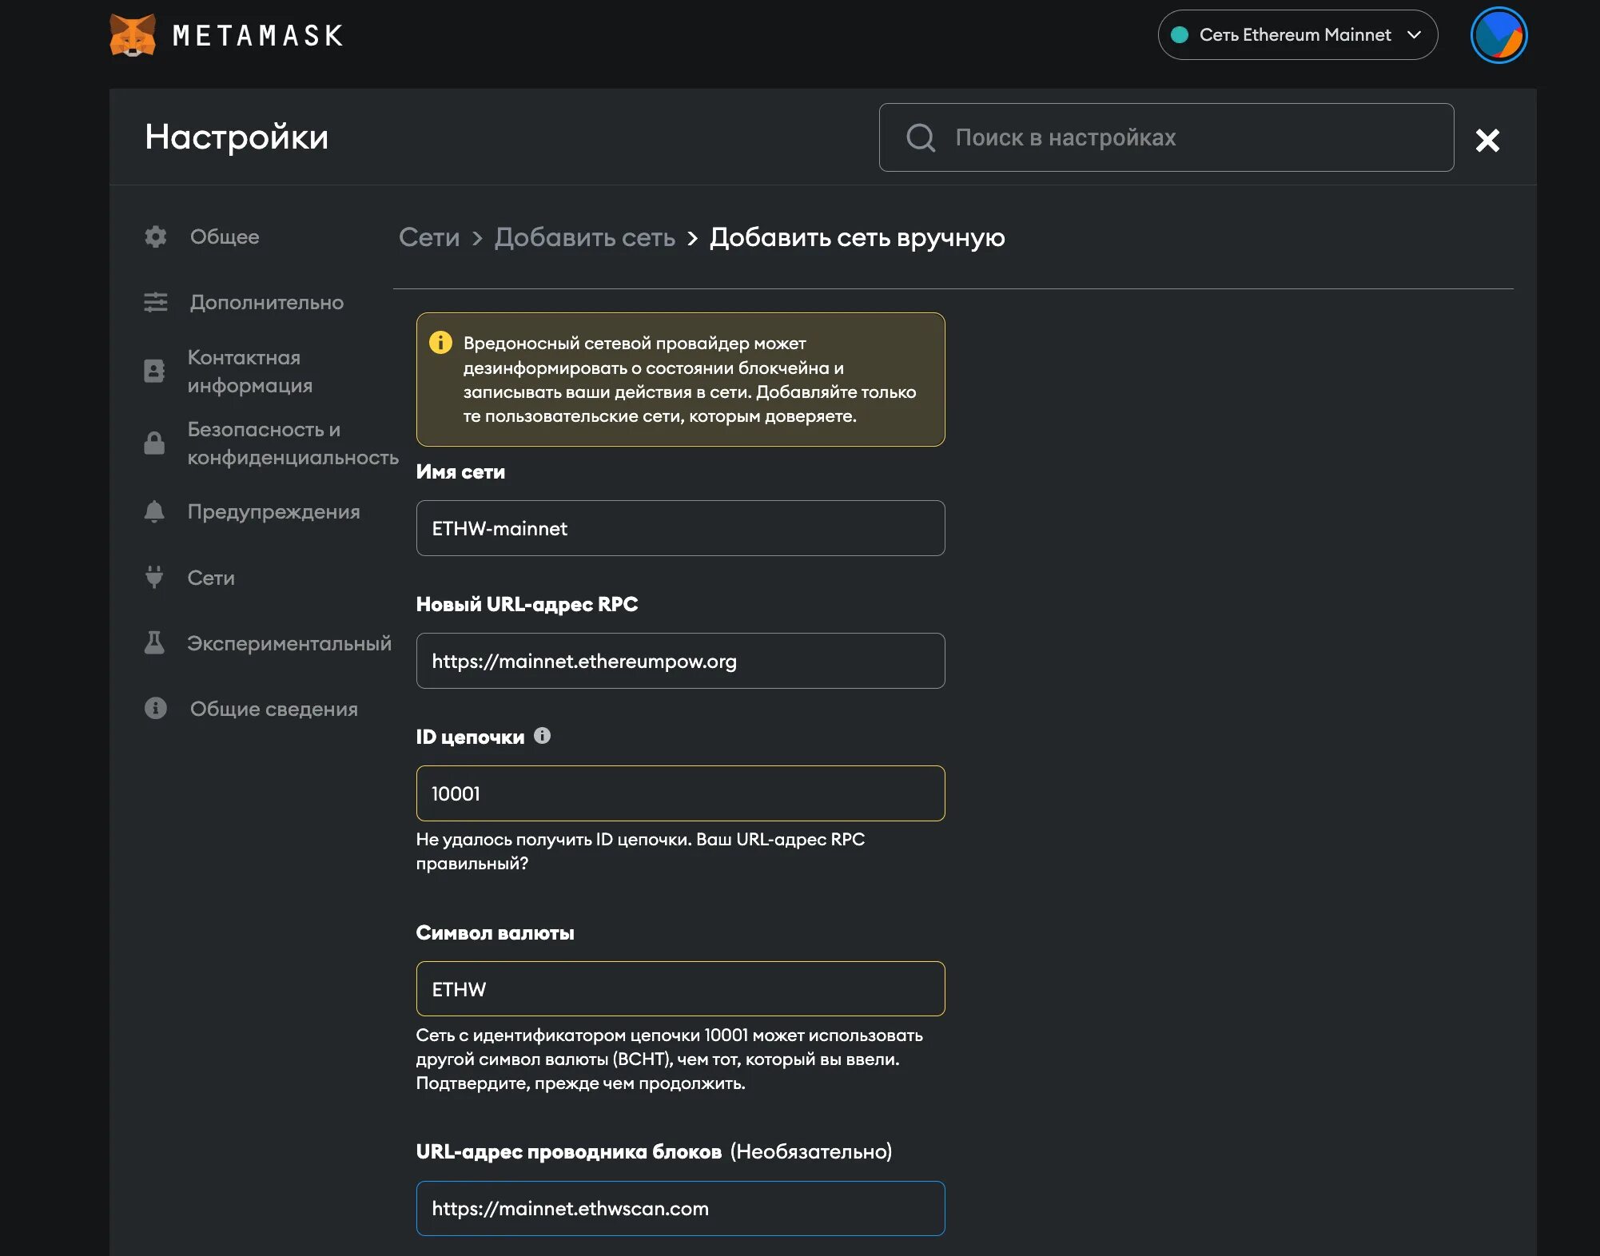Click the Имя сети label

click(x=460, y=471)
